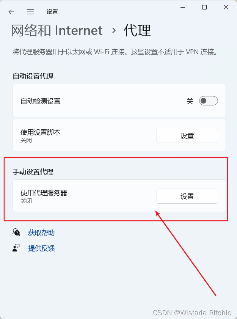Go to 网络和 Internet breadcrumb
The width and height of the screenshot is (237, 319).
coord(57,30)
